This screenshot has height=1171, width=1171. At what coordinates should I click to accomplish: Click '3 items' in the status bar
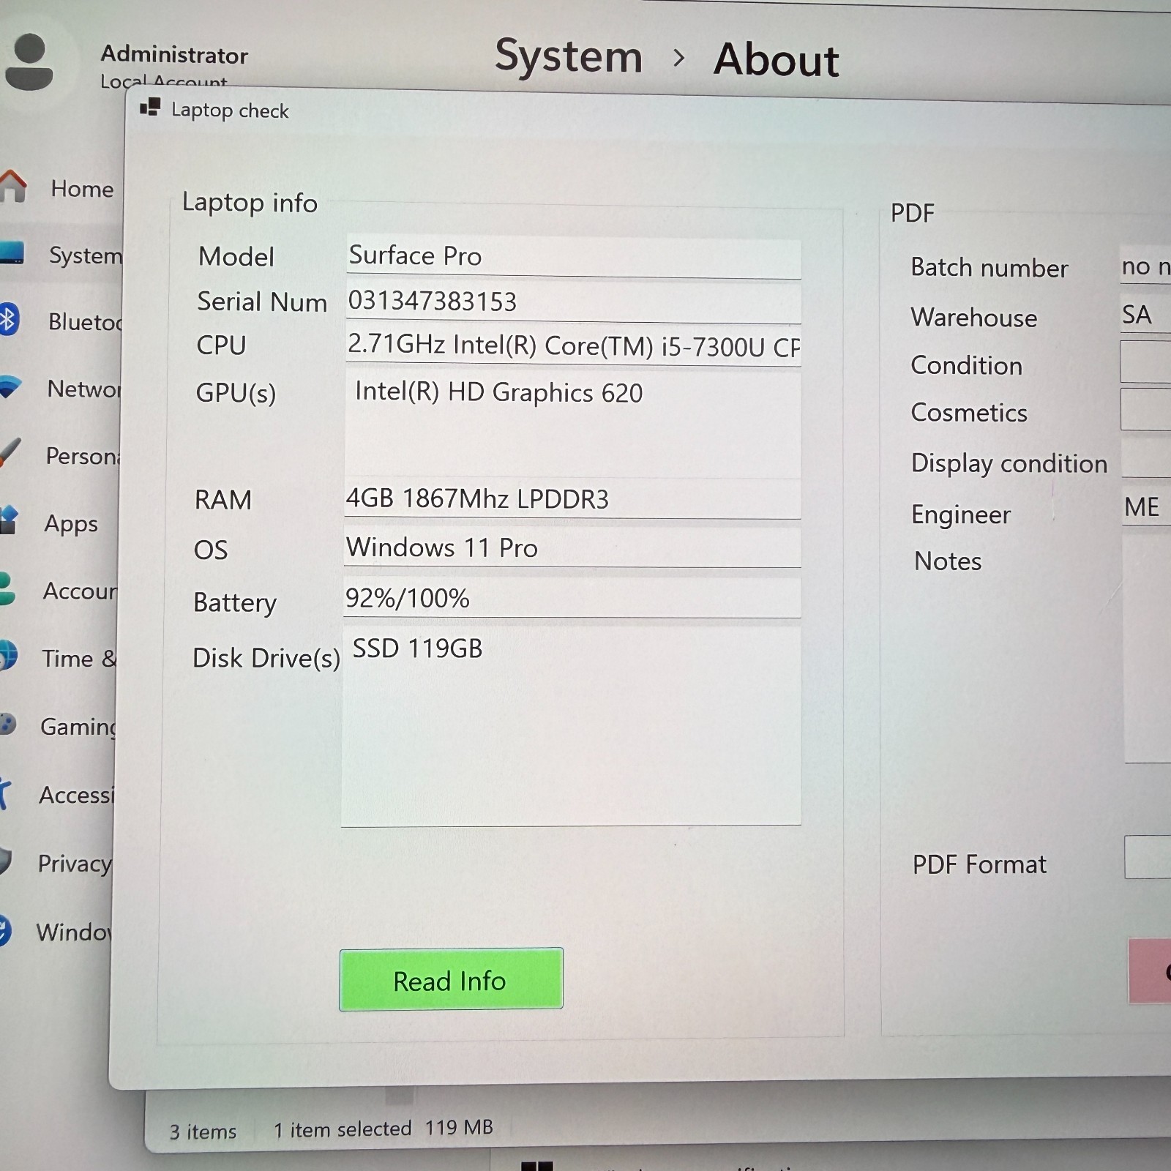[203, 1131]
